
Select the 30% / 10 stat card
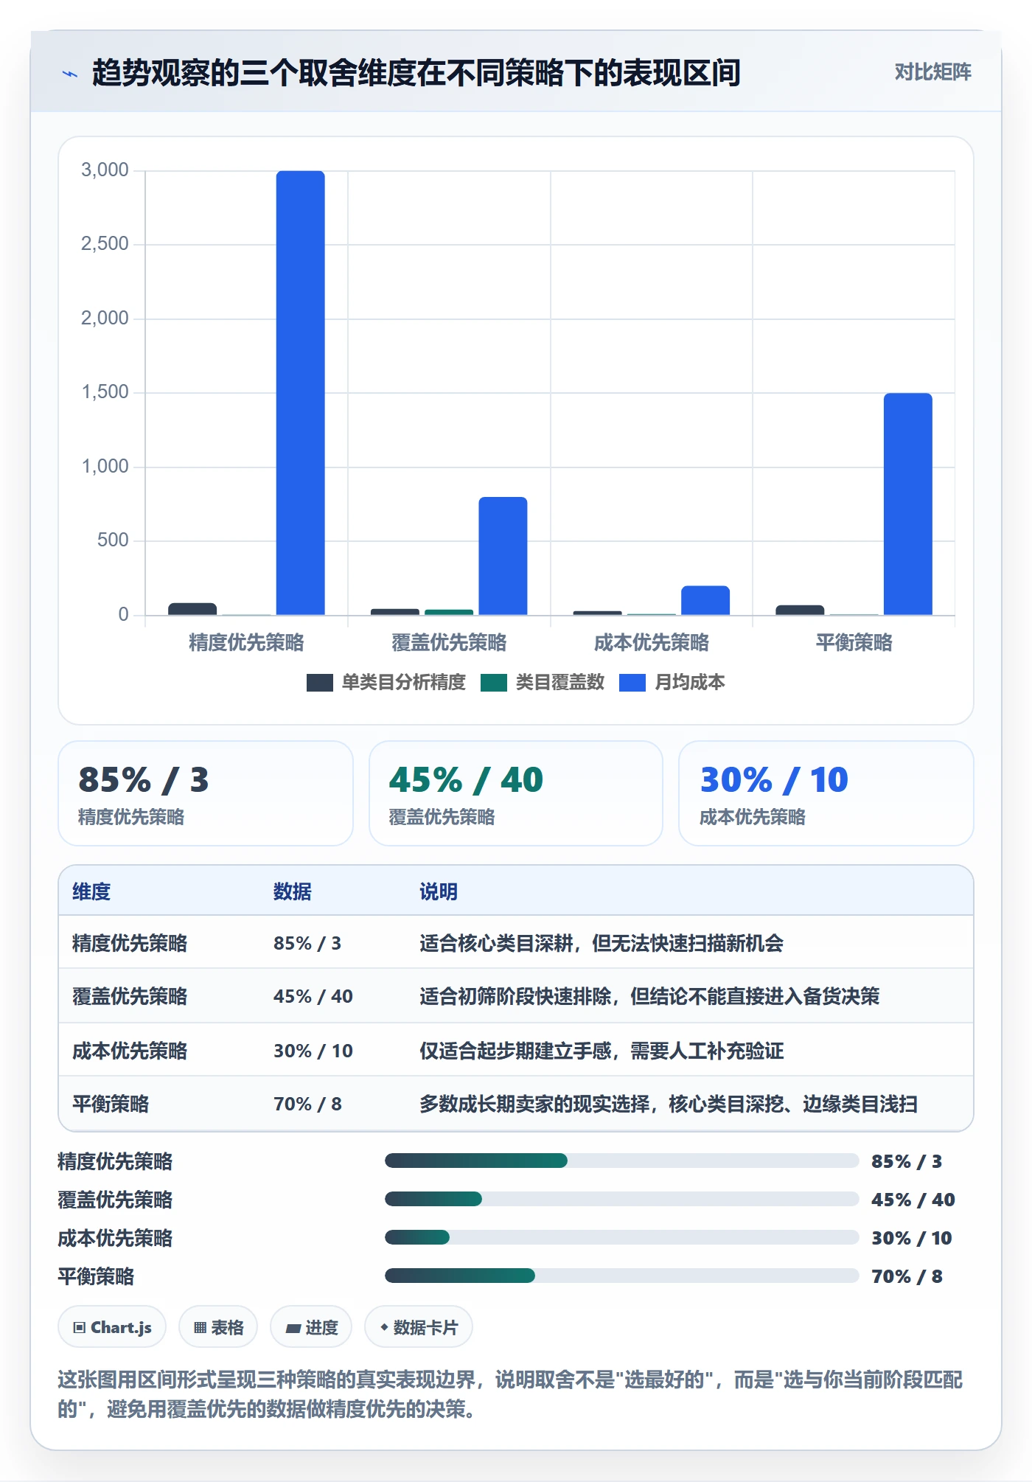[826, 793]
